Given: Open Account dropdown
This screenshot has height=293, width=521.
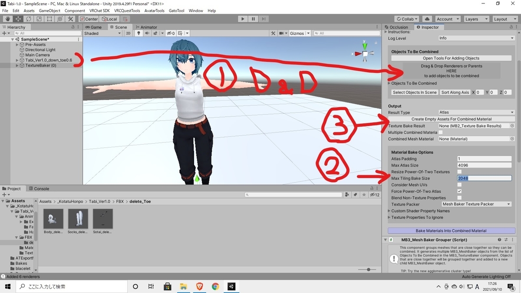Looking at the screenshot, I should click(448, 19).
